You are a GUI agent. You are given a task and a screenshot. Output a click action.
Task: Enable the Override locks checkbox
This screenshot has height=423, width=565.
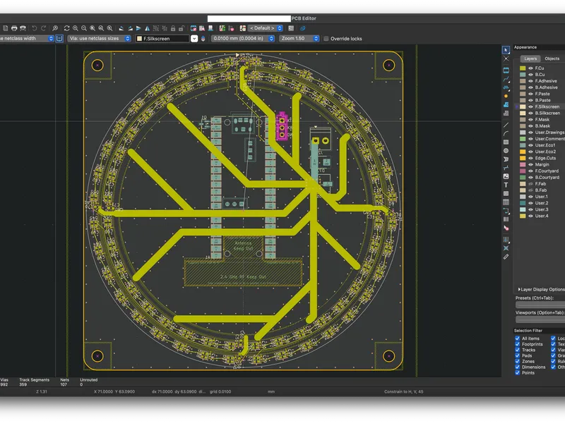[326, 39]
